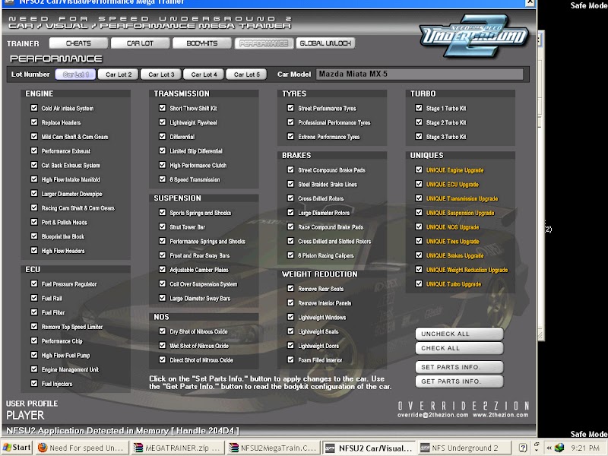Click the Need for Speed Underground 2 logo
The width and height of the screenshot is (608, 456).
[473, 36]
